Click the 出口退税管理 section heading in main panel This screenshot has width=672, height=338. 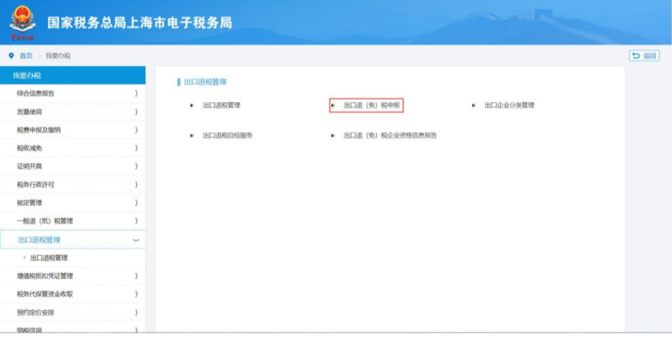point(205,82)
